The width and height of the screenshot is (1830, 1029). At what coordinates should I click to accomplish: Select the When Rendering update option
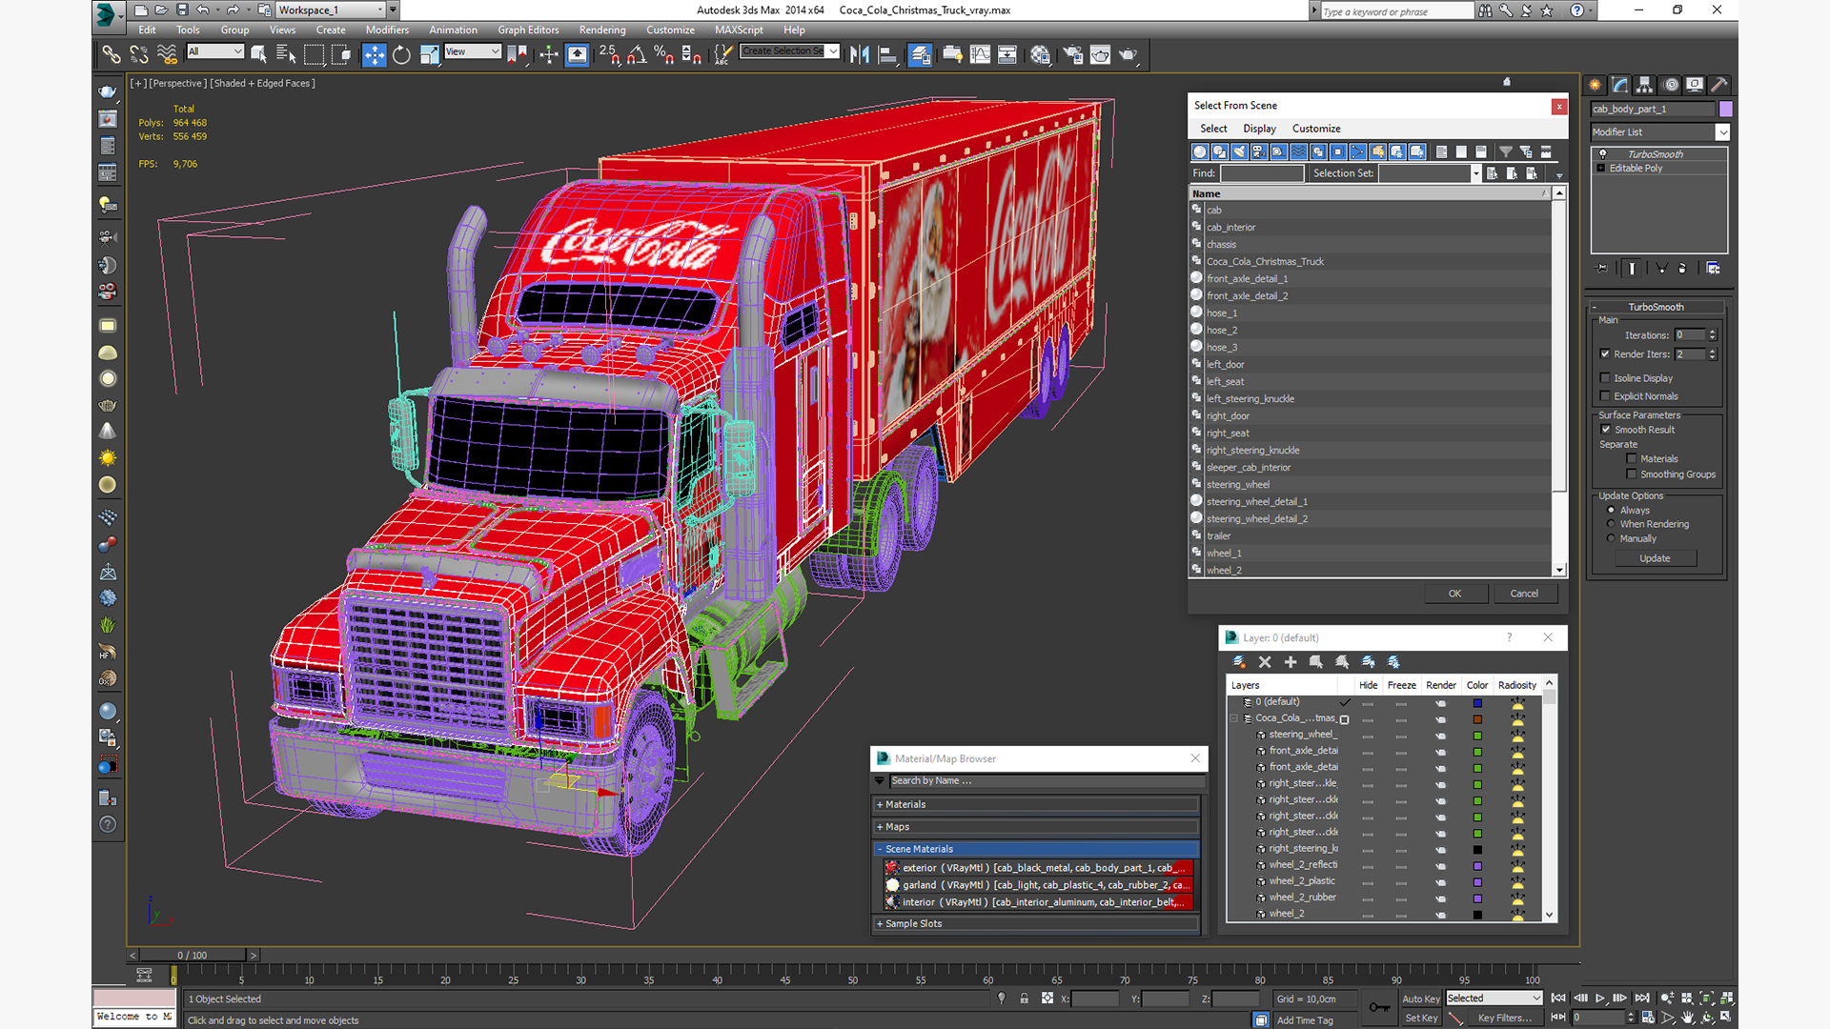click(1612, 524)
